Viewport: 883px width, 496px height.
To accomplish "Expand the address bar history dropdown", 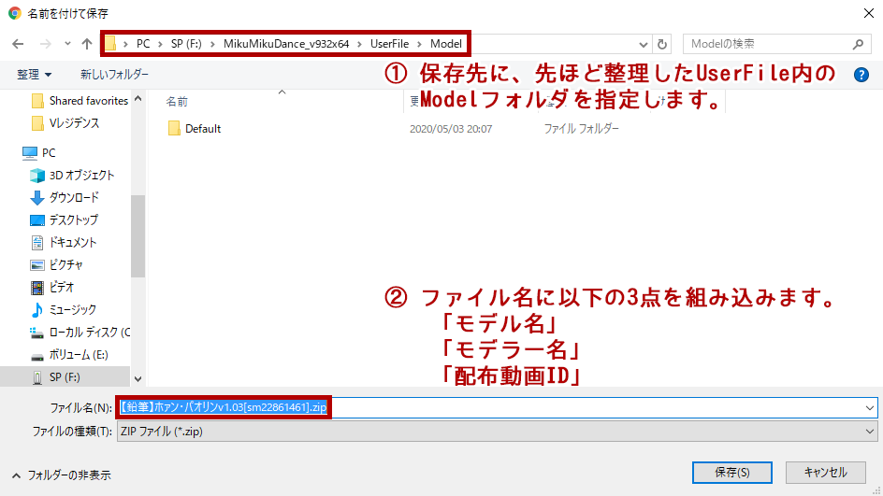I will point(644,44).
